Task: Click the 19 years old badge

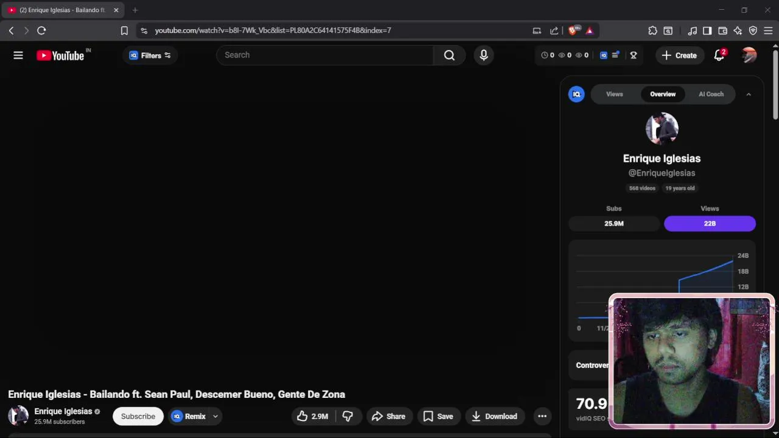Action: 680,188
